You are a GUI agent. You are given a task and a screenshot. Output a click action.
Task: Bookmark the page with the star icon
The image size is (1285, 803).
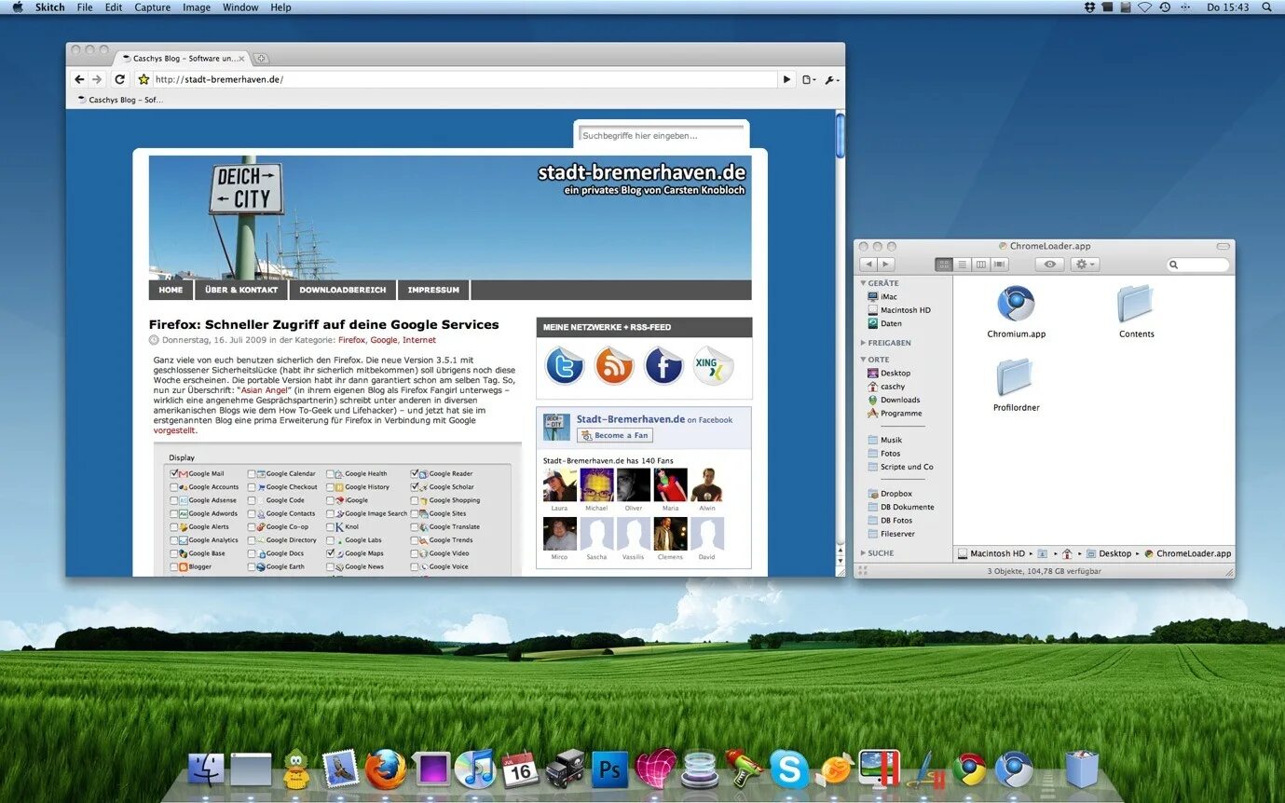click(144, 80)
